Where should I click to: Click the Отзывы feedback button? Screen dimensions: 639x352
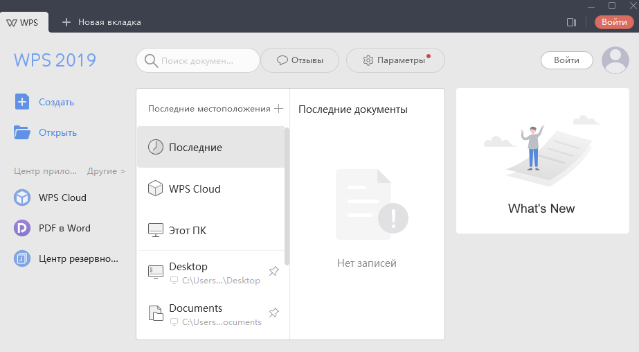coord(300,60)
